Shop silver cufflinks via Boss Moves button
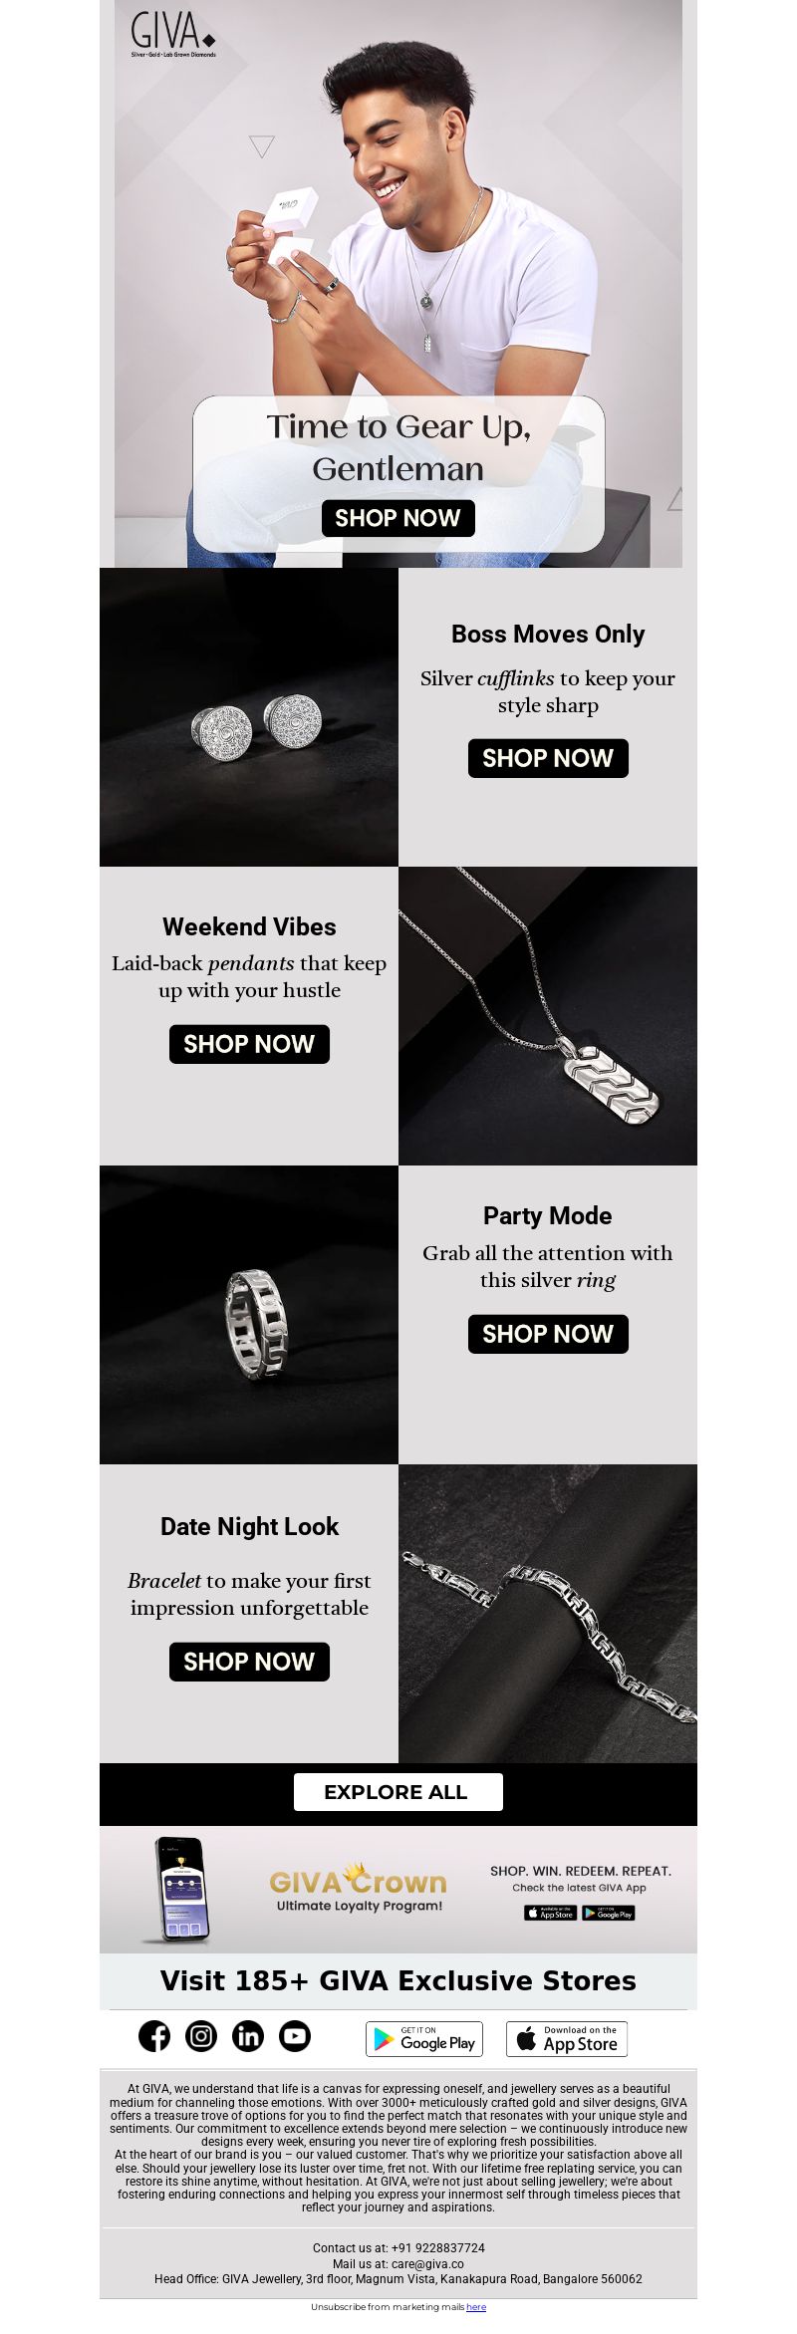This screenshot has height=2334, width=797. (548, 758)
